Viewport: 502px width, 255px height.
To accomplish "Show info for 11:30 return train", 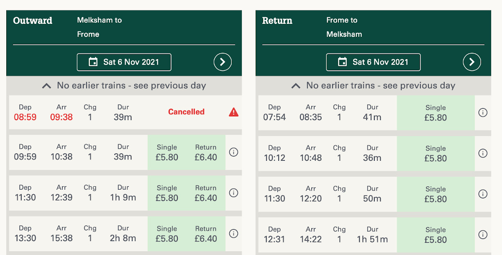I will (483, 194).
